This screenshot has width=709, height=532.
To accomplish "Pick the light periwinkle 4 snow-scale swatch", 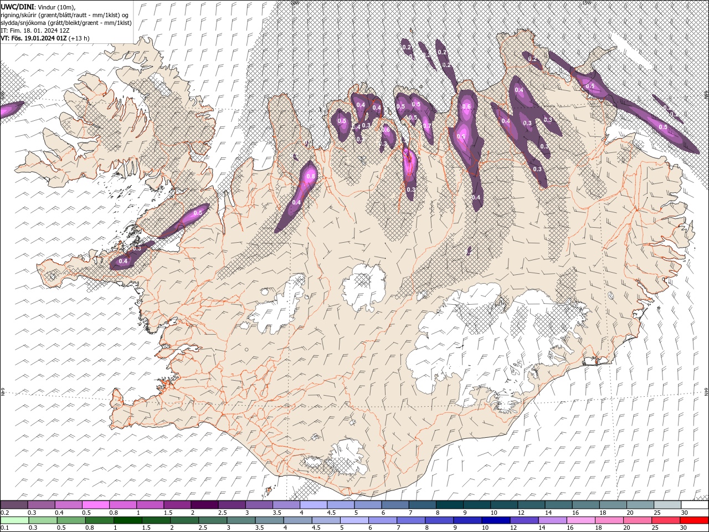I will tap(314, 505).
